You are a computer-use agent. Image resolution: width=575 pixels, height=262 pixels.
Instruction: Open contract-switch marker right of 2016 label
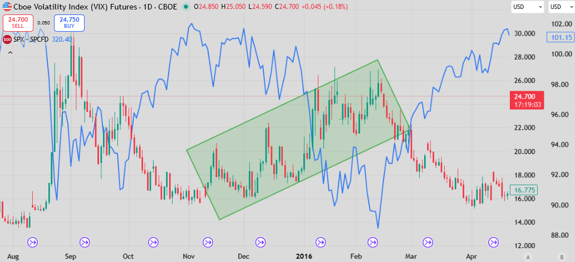coord(320,242)
